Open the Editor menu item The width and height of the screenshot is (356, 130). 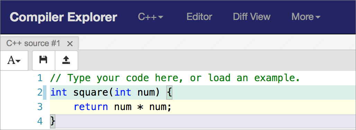click(199, 17)
